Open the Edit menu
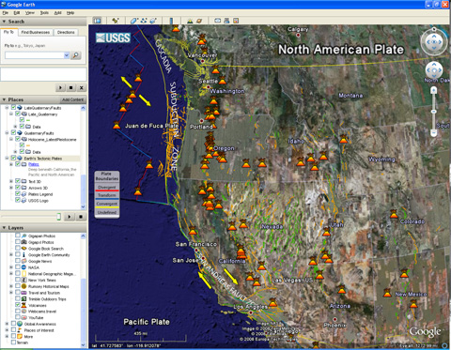This screenshot has height=350, width=451. pos(17,13)
